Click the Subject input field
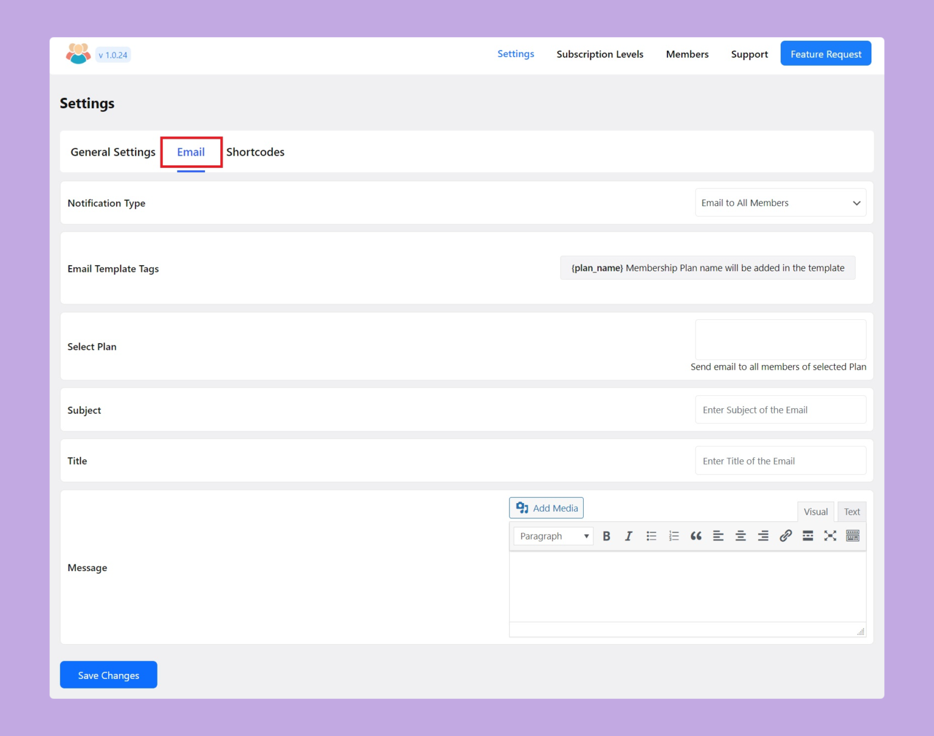Image resolution: width=934 pixels, height=736 pixels. [x=780, y=409]
